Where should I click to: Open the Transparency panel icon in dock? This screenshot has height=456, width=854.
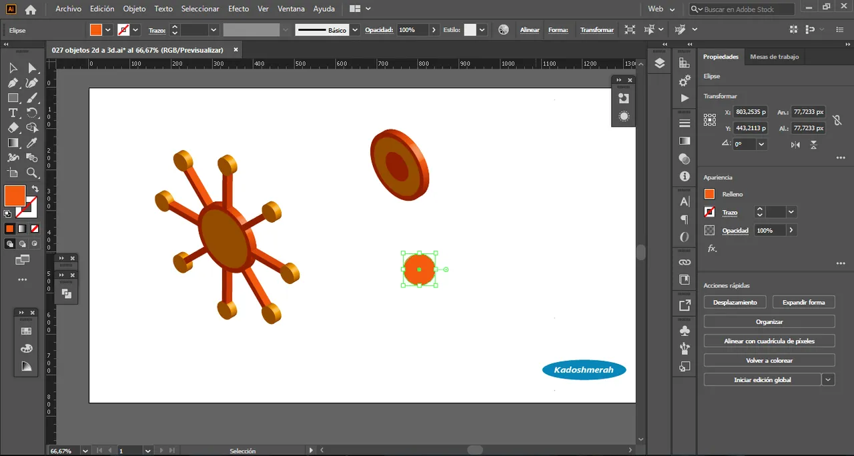684,159
